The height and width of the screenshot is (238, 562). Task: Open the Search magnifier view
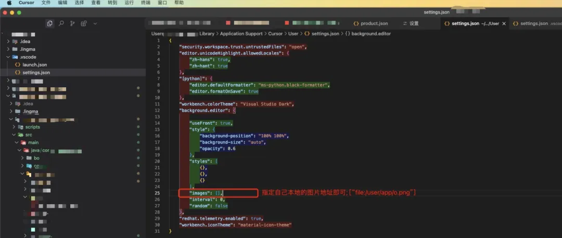[x=61, y=23]
